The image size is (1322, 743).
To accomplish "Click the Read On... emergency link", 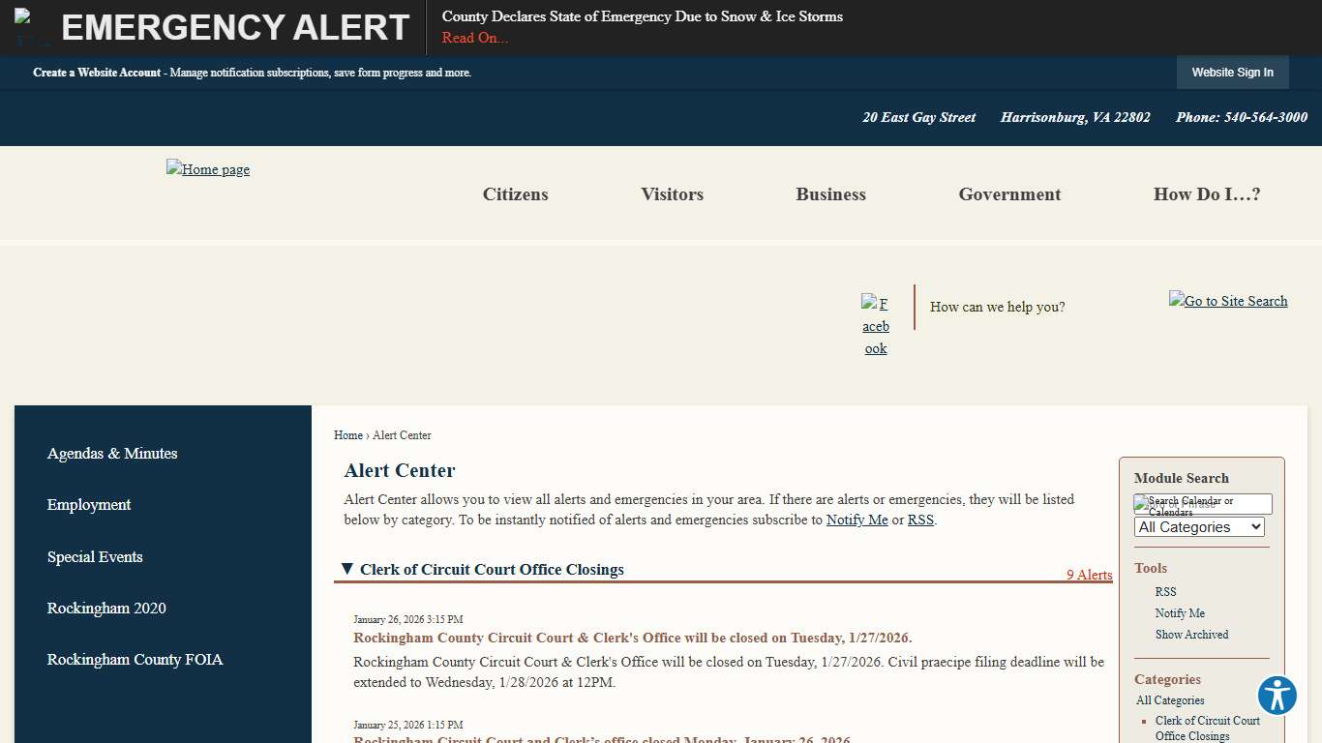I will [x=474, y=38].
